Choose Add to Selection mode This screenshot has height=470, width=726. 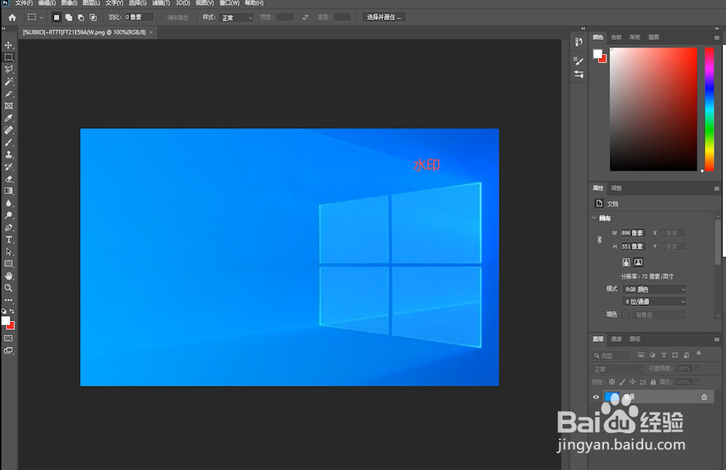click(x=68, y=17)
